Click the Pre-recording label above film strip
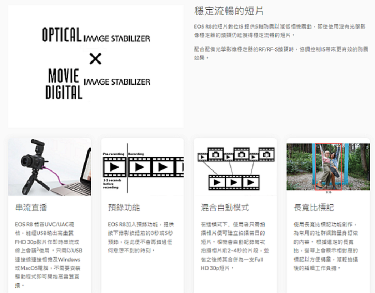This screenshot has width=375, height=293. coord(113,154)
